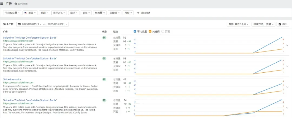
Task: Click the export file icon in 导出
Action: 280,24
